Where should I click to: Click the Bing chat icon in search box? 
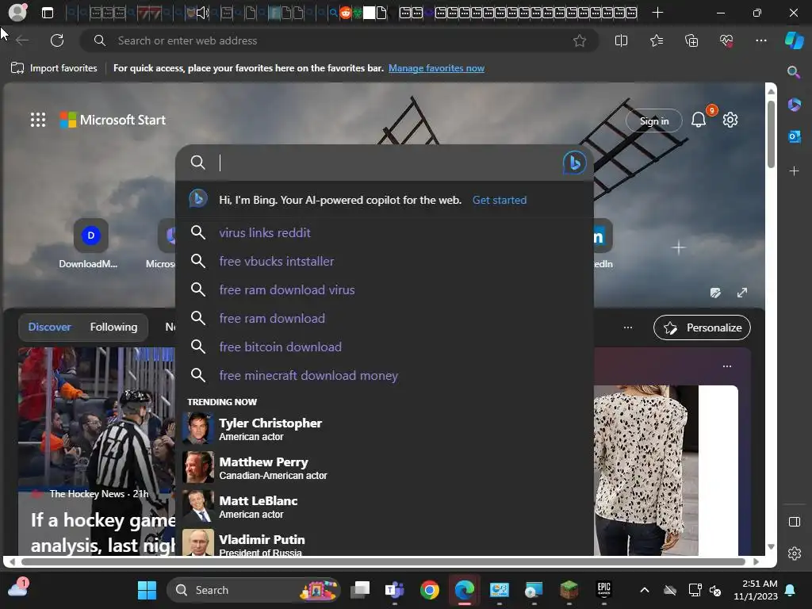574,163
